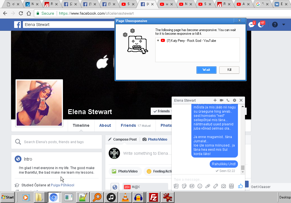Reload the page with refresh icon

point(21,13)
